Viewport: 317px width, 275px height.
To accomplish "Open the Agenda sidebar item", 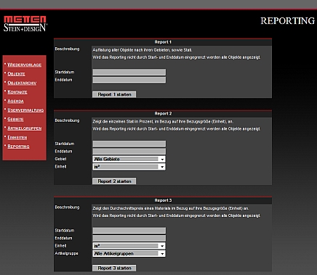I will pos(15,101).
